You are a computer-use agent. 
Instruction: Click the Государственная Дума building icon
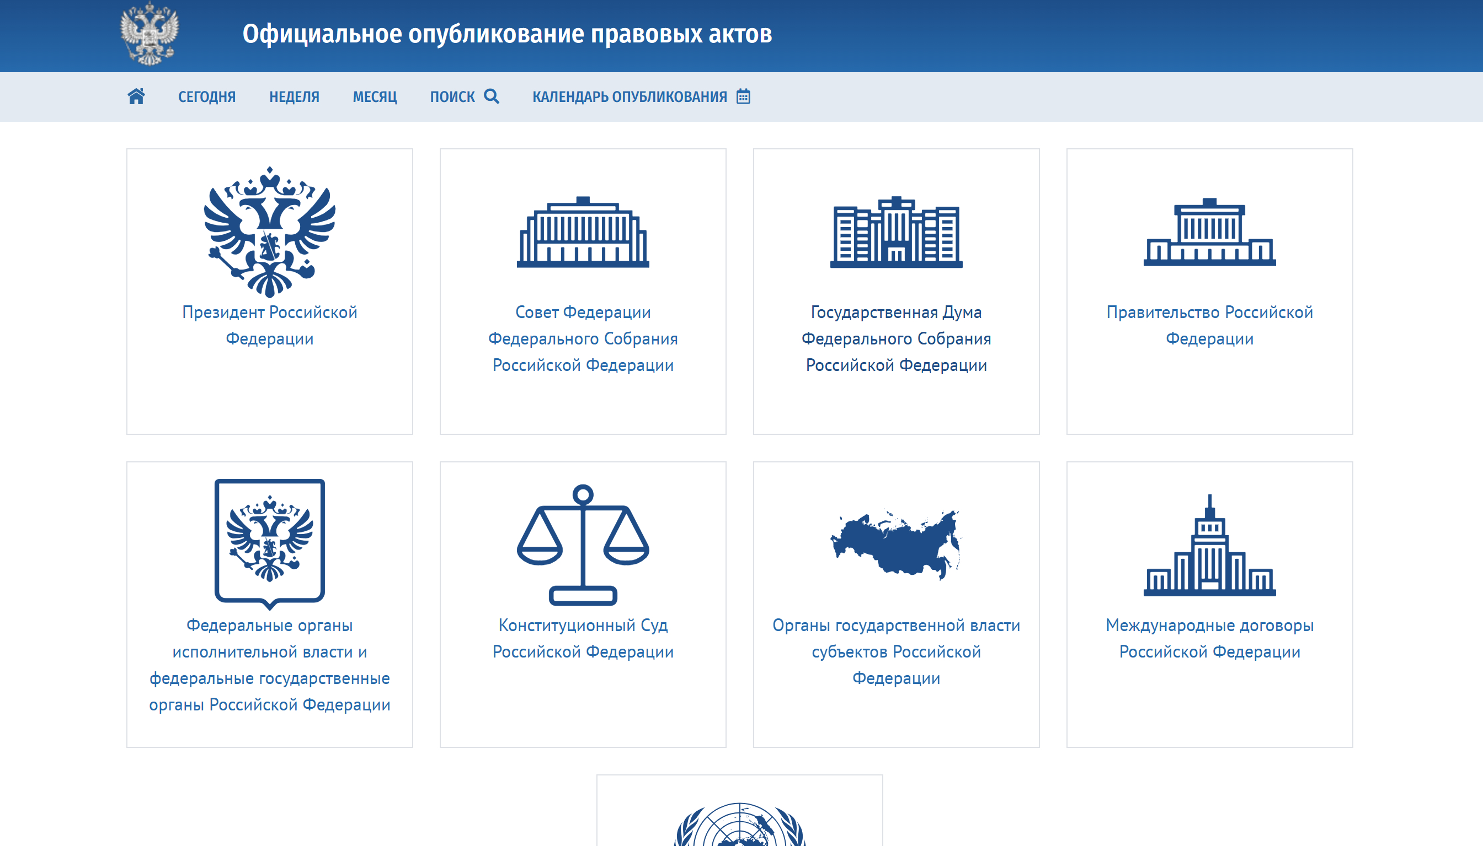coord(896,232)
